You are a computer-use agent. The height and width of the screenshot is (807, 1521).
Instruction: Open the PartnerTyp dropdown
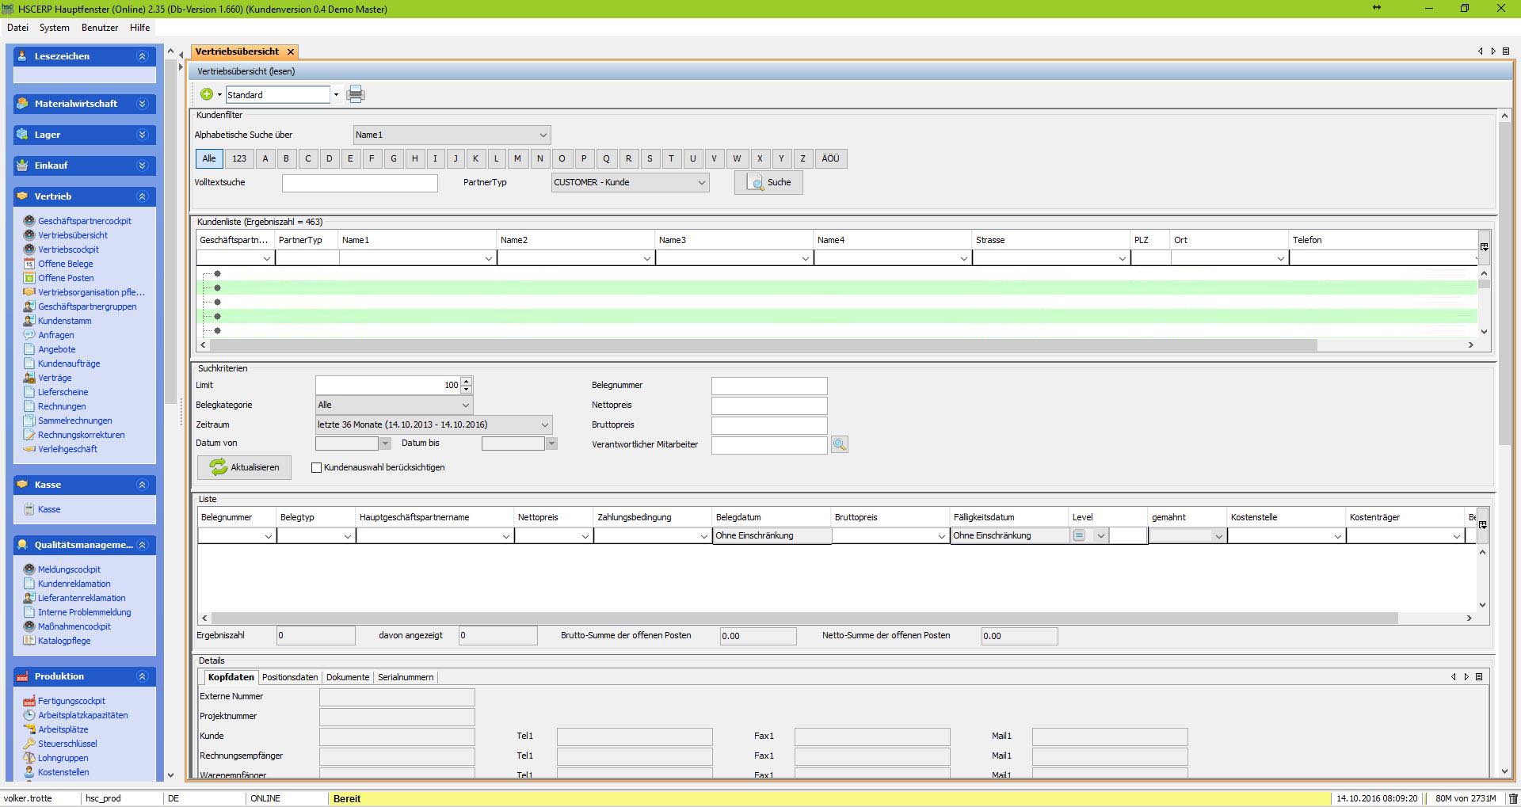[630, 182]
